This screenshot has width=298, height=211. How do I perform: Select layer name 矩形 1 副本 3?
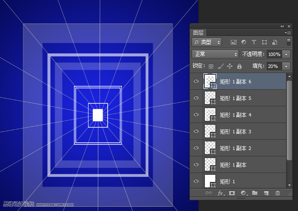(236, 132)
